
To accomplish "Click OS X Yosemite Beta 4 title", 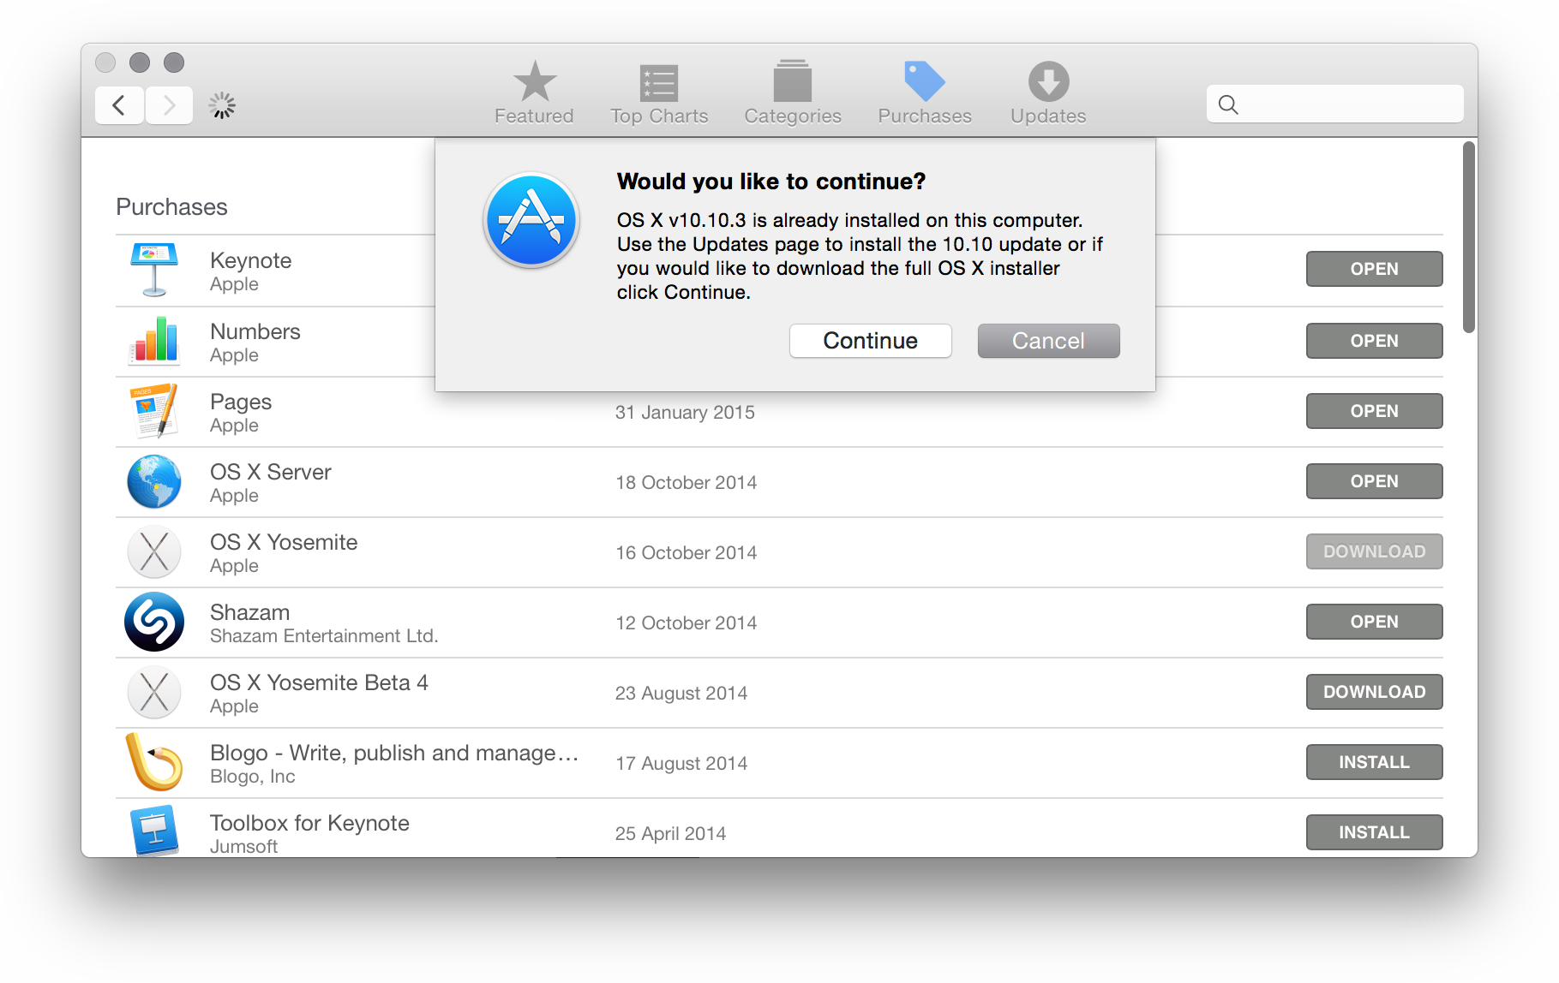I will pos(319,682).
